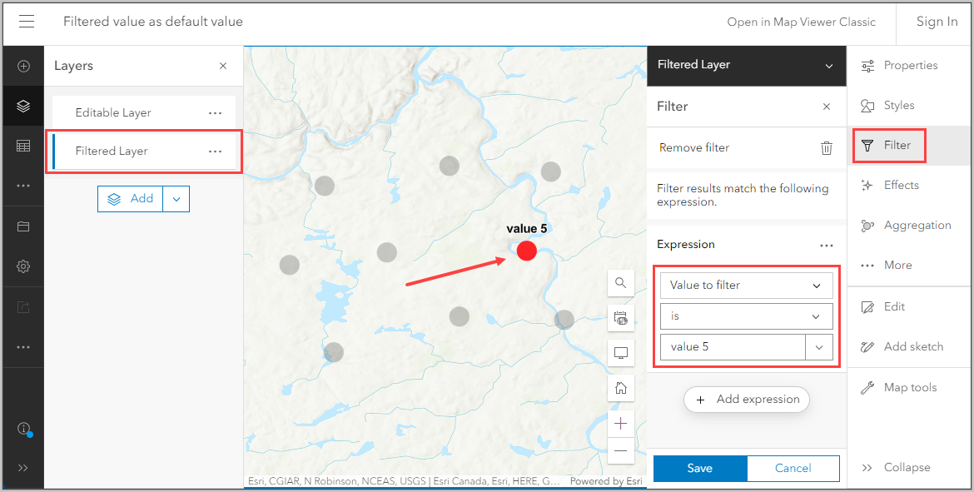
Task: Open the Tables panel icon
Action: 23,146
